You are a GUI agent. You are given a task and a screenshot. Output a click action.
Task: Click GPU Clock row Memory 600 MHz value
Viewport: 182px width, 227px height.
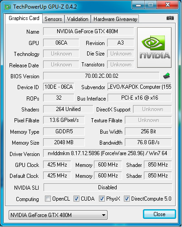(x=108, y=165)
